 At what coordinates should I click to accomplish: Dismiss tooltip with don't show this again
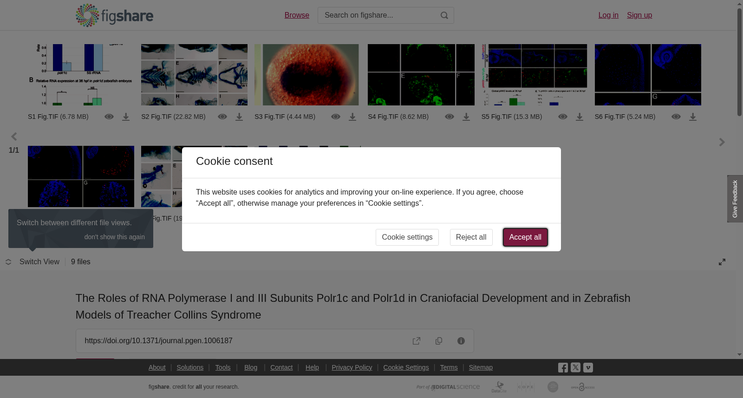tap(115, 237)
